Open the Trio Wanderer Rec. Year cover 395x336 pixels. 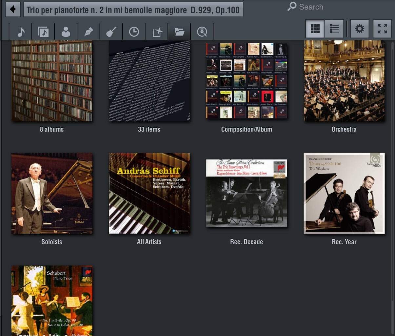tap(344, 193)
